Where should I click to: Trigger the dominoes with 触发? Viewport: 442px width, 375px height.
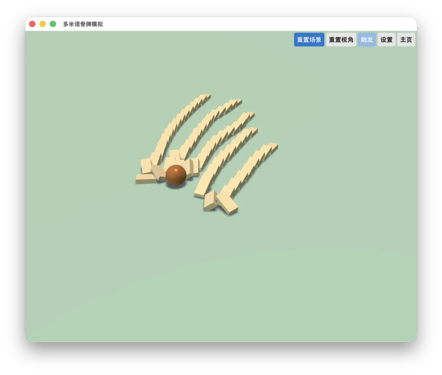367,40
